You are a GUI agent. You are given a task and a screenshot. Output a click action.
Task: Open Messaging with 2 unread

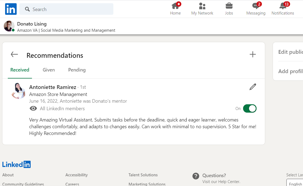click(x=256, y=9)
